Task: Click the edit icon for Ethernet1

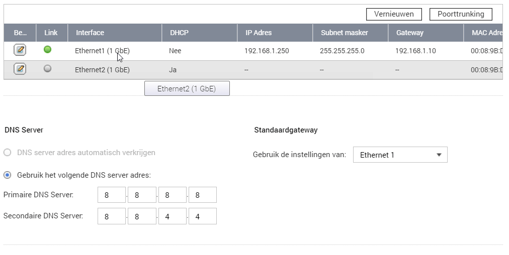Action: point(20,50)
